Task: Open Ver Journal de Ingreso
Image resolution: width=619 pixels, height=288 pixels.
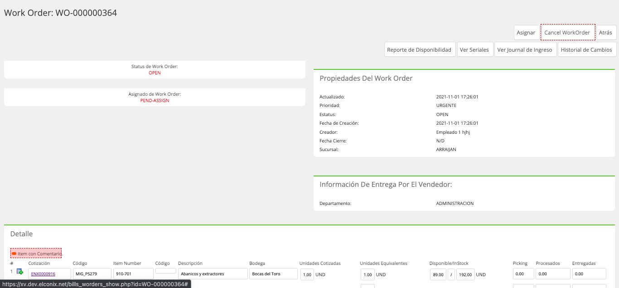Action: click(x=525, y=50)
